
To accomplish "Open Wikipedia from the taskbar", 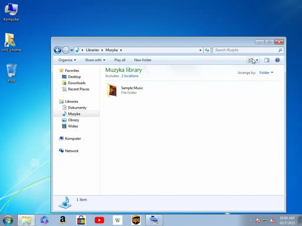I will pyautogui.click(x=117, y=220).
